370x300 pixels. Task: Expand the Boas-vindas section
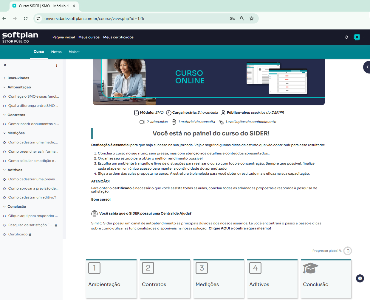pos(4,78)
